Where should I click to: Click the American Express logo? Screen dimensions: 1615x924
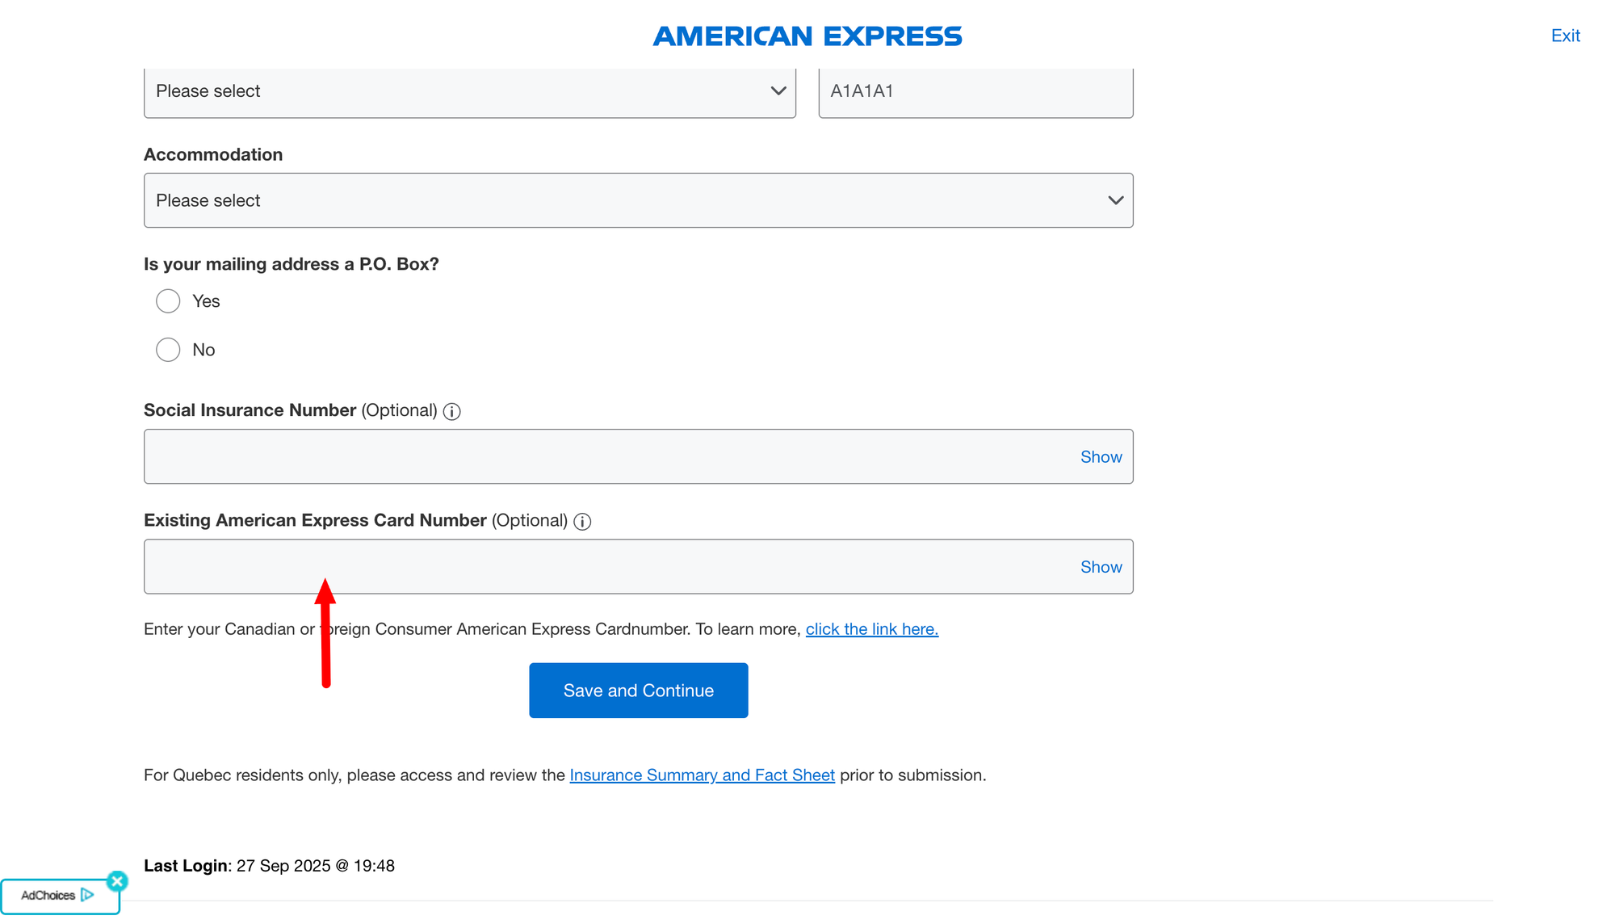pos(807,36)
